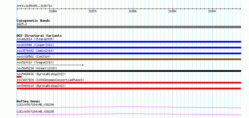Select the 3186k ruler tick label
This screenshot has height=118, width=249.
tap(53, 11)
